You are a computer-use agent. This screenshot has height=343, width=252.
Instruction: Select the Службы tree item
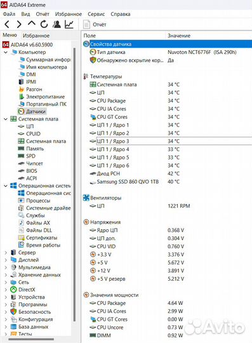pos(36,215)
